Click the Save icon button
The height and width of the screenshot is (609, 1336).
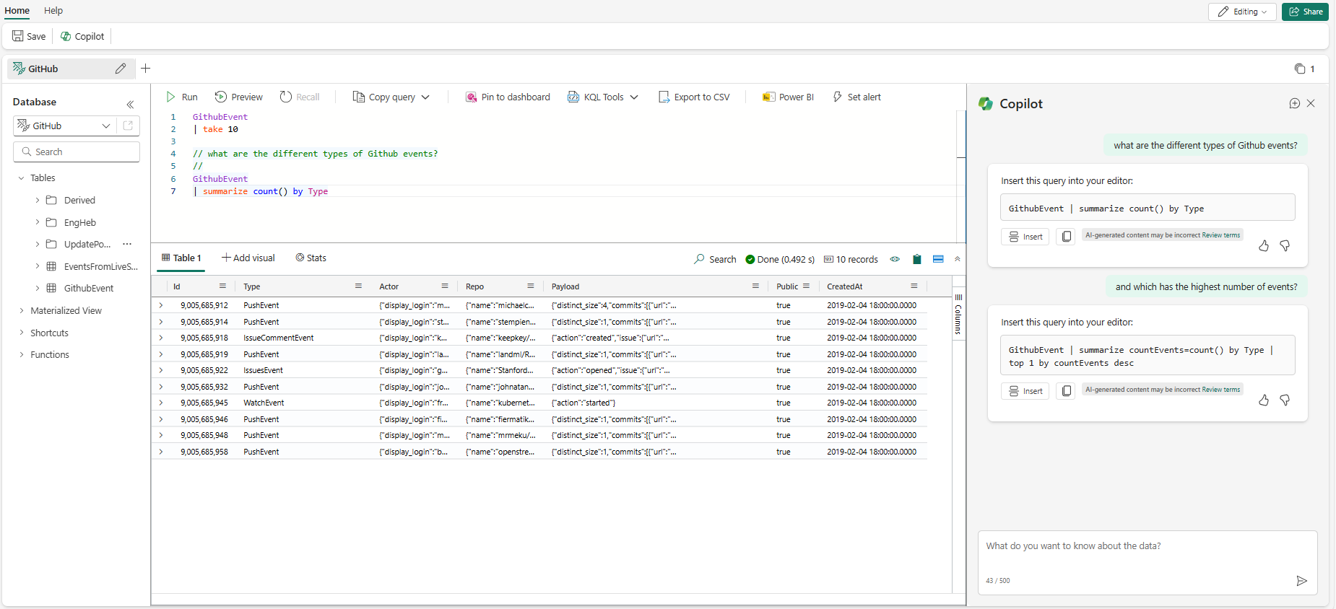29,36
